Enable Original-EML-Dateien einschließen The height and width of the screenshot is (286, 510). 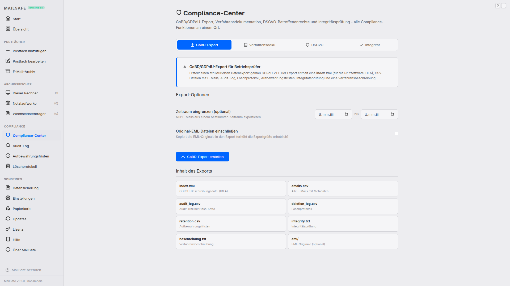396,133
